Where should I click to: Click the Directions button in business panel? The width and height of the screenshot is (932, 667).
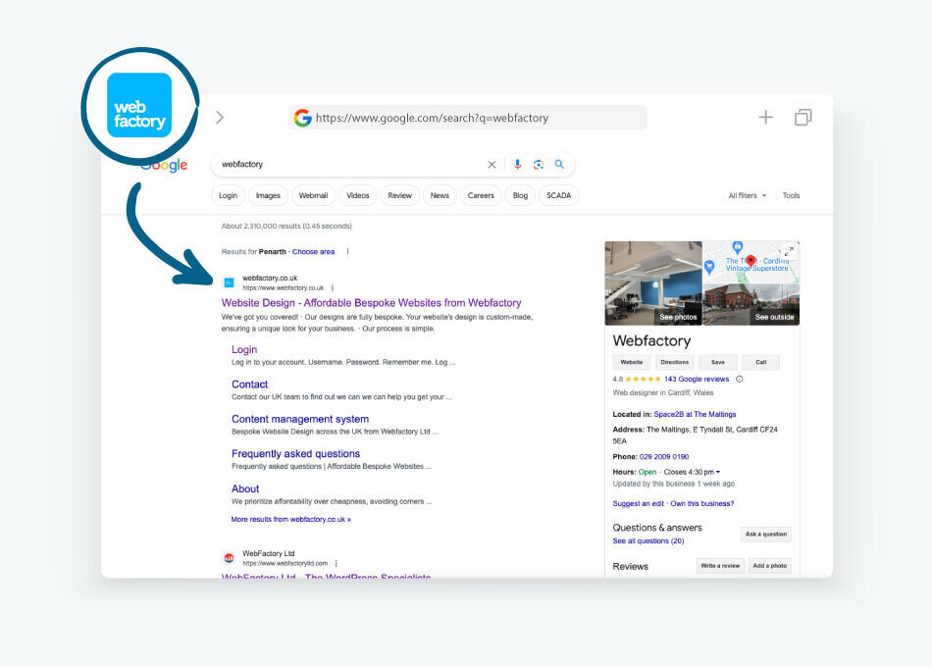click(x=674, y=362)
